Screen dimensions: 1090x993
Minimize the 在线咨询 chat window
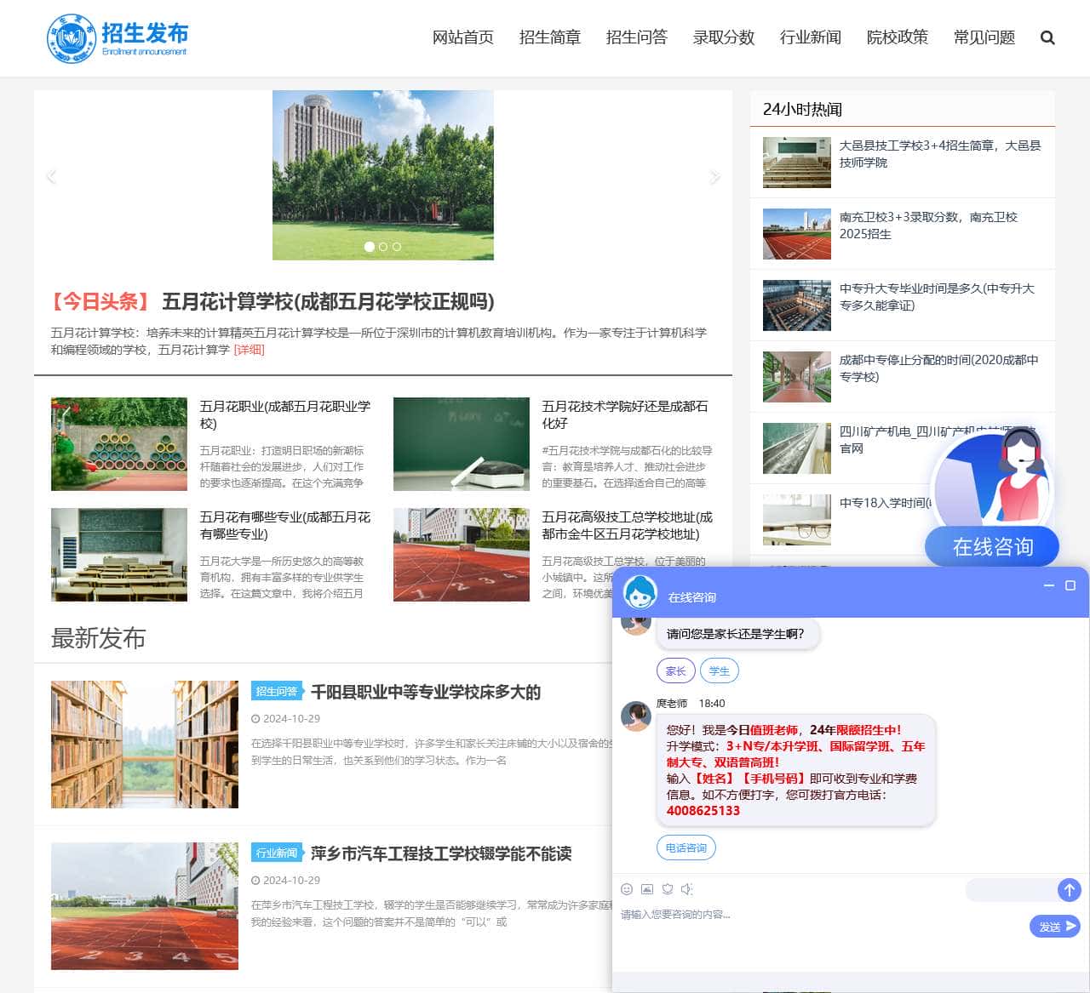pos(1047,586)
